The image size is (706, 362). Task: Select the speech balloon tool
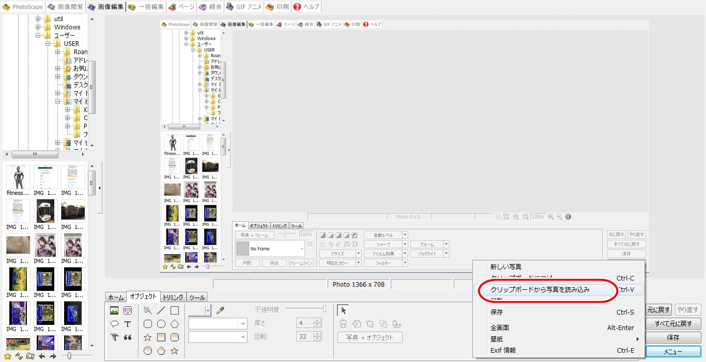point(114,324)
